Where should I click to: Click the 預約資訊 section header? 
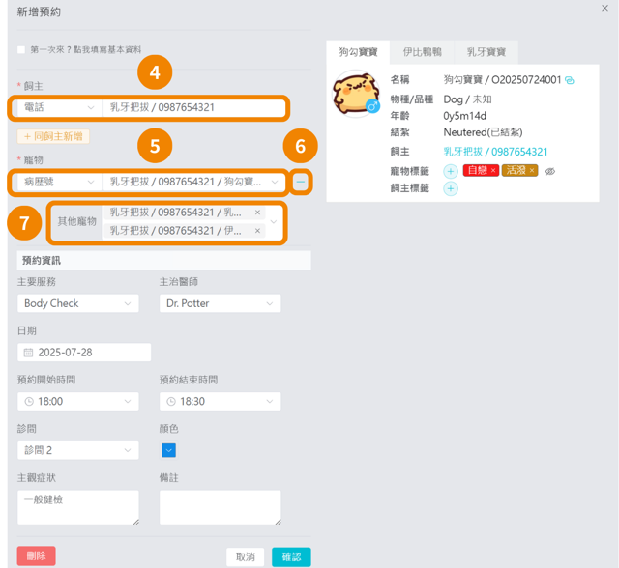[163, 260]
